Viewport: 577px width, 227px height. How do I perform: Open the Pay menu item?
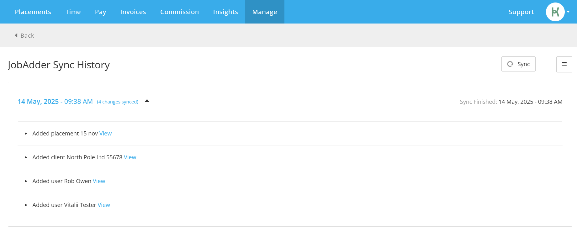pyautogui.click(x=101, y=12)
